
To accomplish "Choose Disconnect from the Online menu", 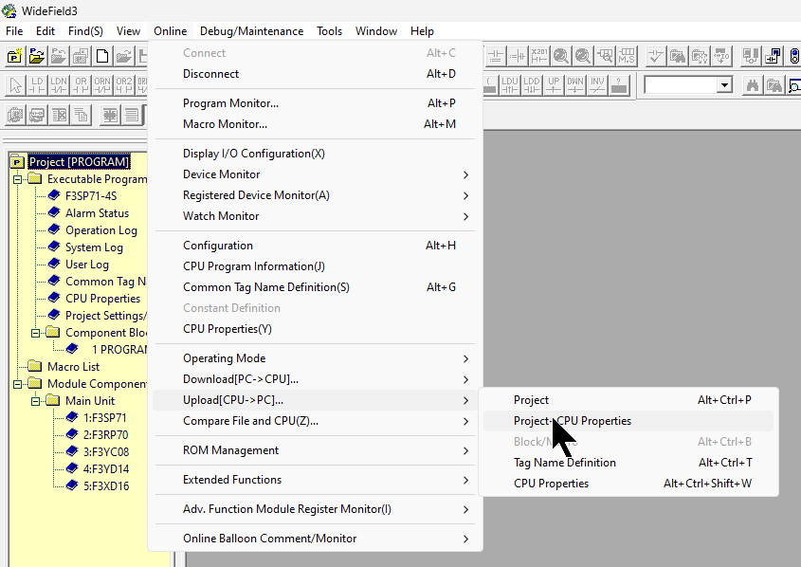I will pos(316,74).
